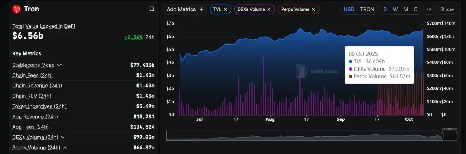Expand the DEXs Volume (24h) row

pyautogui.click(x=63, y=137)
